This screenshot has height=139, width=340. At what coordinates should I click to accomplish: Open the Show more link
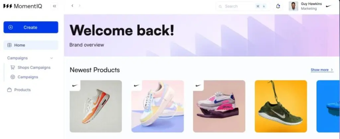tap(322, 70)
